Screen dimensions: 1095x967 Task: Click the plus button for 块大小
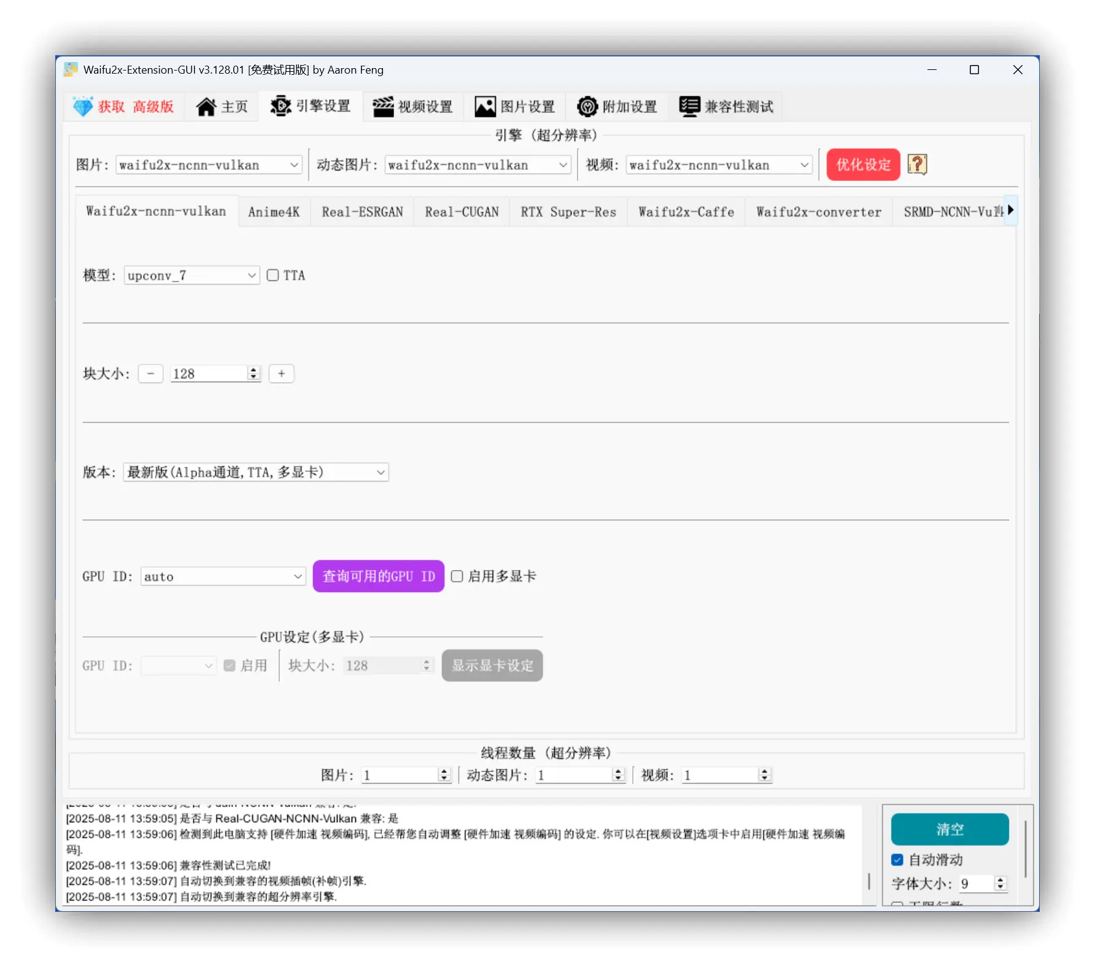pyautogui.click(x=281, y=374)
